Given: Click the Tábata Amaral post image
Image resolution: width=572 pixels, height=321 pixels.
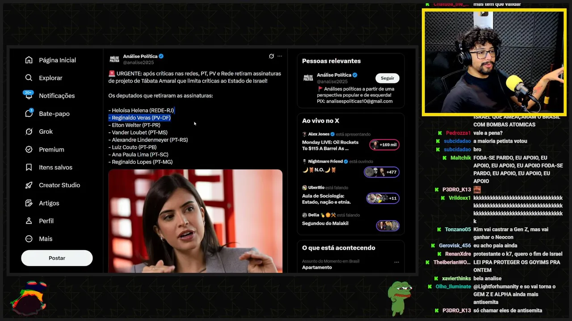Looking at the screenshot, I should tap(195, 221).
